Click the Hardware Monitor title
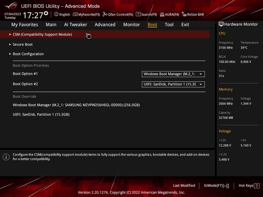This screenshot has height=197, width=263. coord(241,24)
